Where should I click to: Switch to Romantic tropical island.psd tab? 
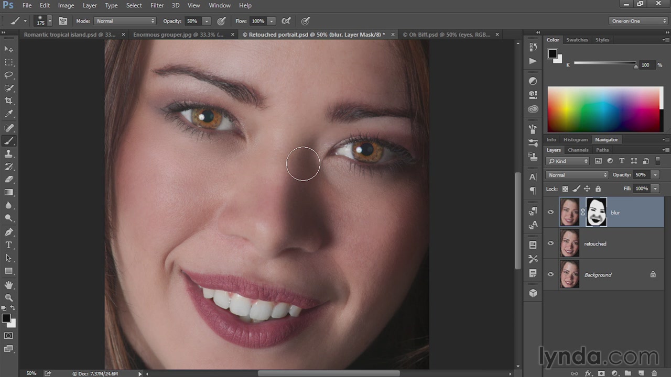click(70, 35)
